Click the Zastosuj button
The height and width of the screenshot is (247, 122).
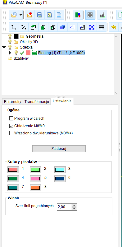tap(59, 149)
